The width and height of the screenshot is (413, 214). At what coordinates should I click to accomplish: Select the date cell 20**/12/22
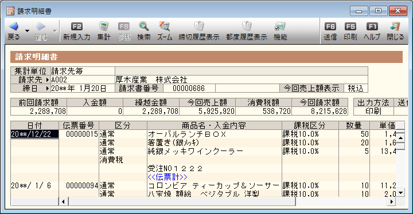coord(34,134)
